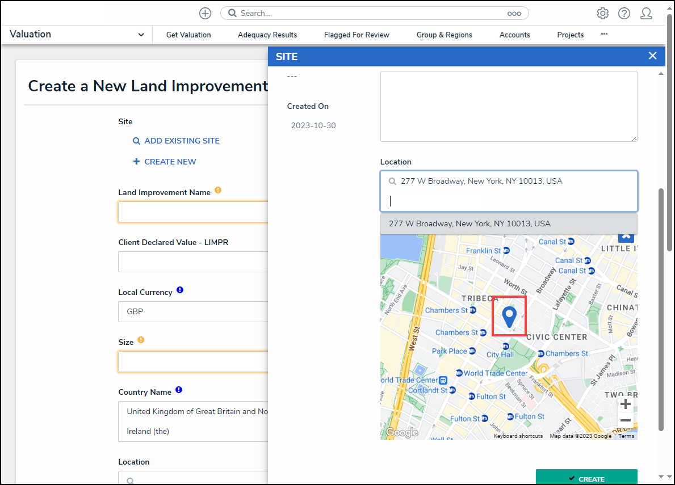Click ADD EXISTING SITE link

(176, 141)
